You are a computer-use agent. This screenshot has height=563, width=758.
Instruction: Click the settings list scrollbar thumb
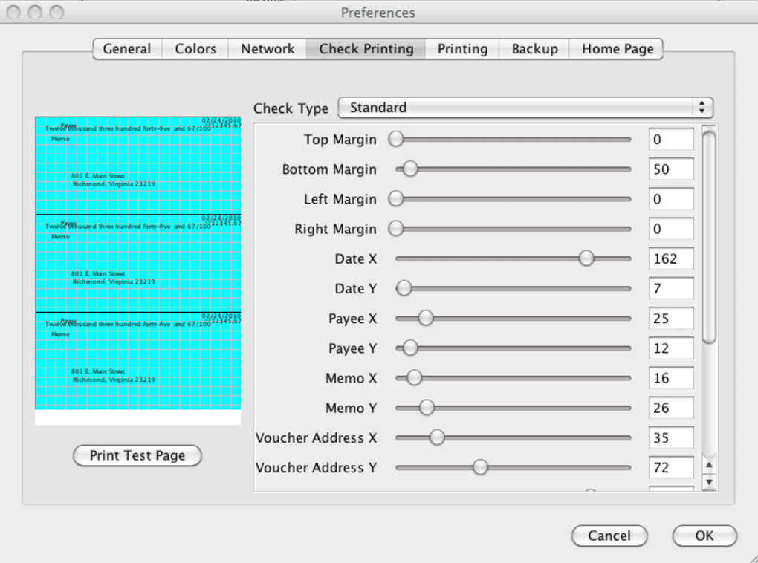(x=709, y=237)
